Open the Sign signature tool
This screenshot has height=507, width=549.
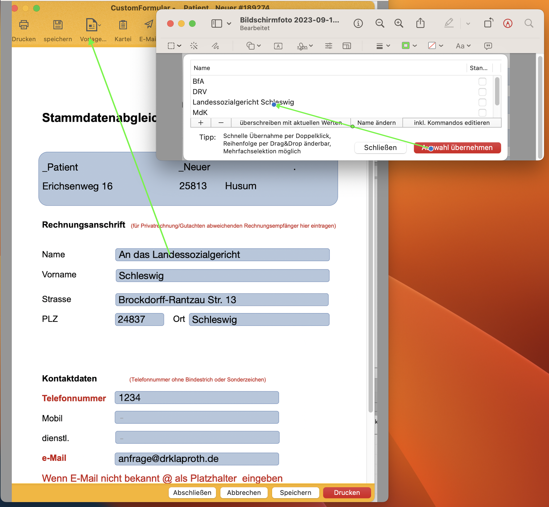point(302,46)
